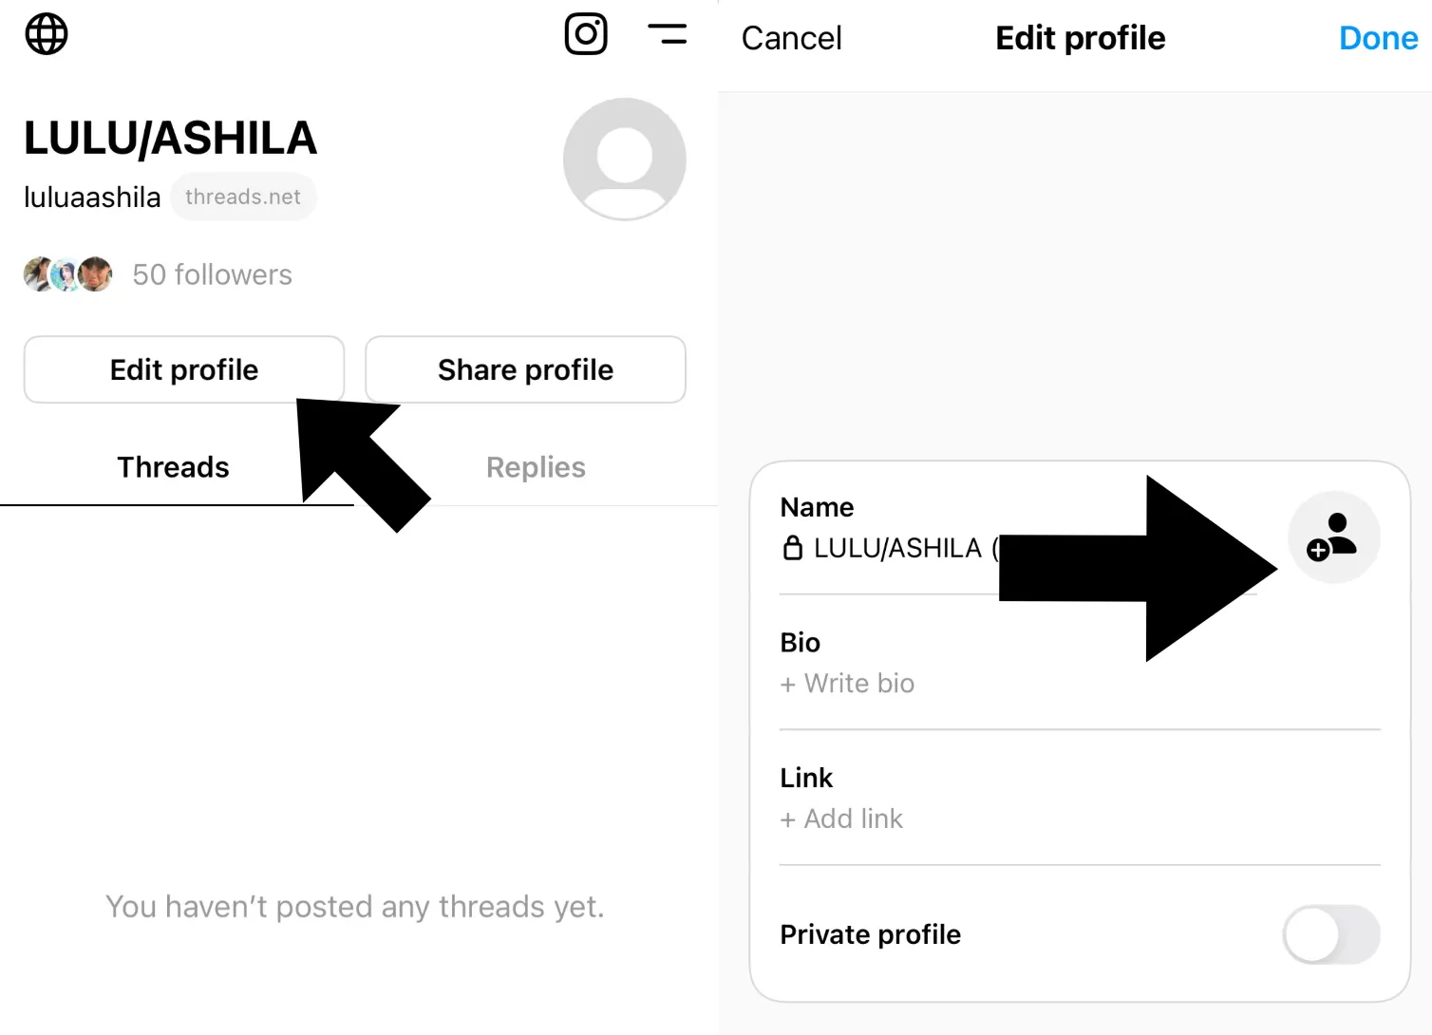
Task: Click the Add link field
Action: coord(842,819)
